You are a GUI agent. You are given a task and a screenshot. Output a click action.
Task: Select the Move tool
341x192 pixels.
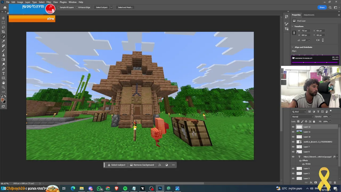pos(3,18)
